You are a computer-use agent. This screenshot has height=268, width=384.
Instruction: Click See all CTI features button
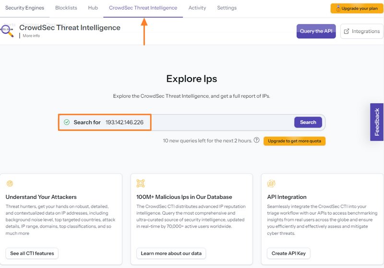(x=32, y=253)
